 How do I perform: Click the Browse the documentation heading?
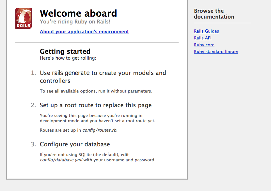pyautogui.click(x=214, y=14)
